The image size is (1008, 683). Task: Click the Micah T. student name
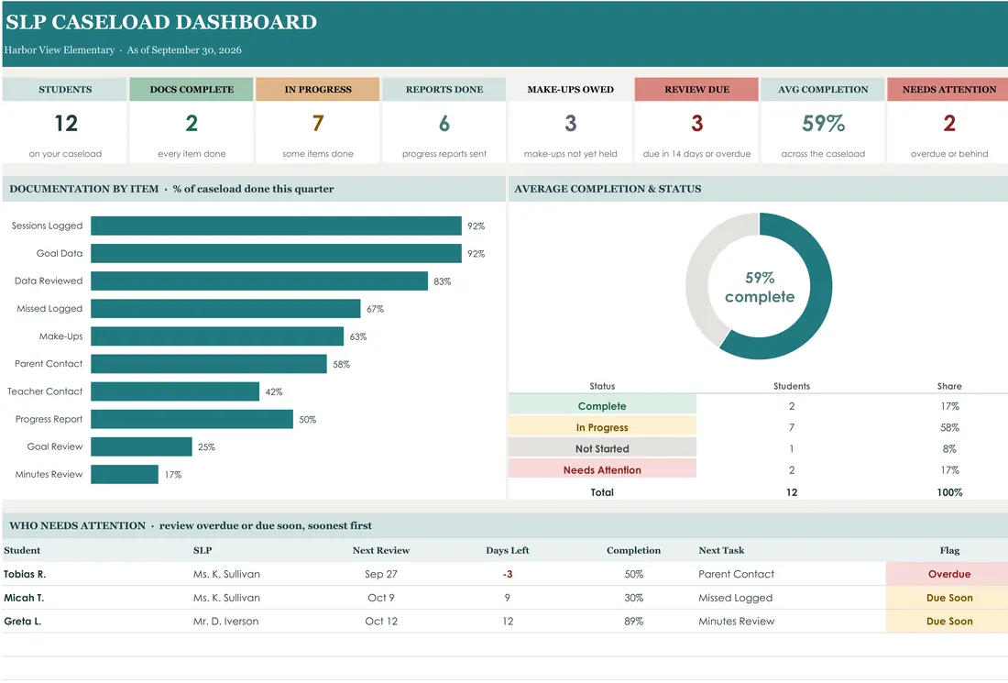(x=24, y=598)
